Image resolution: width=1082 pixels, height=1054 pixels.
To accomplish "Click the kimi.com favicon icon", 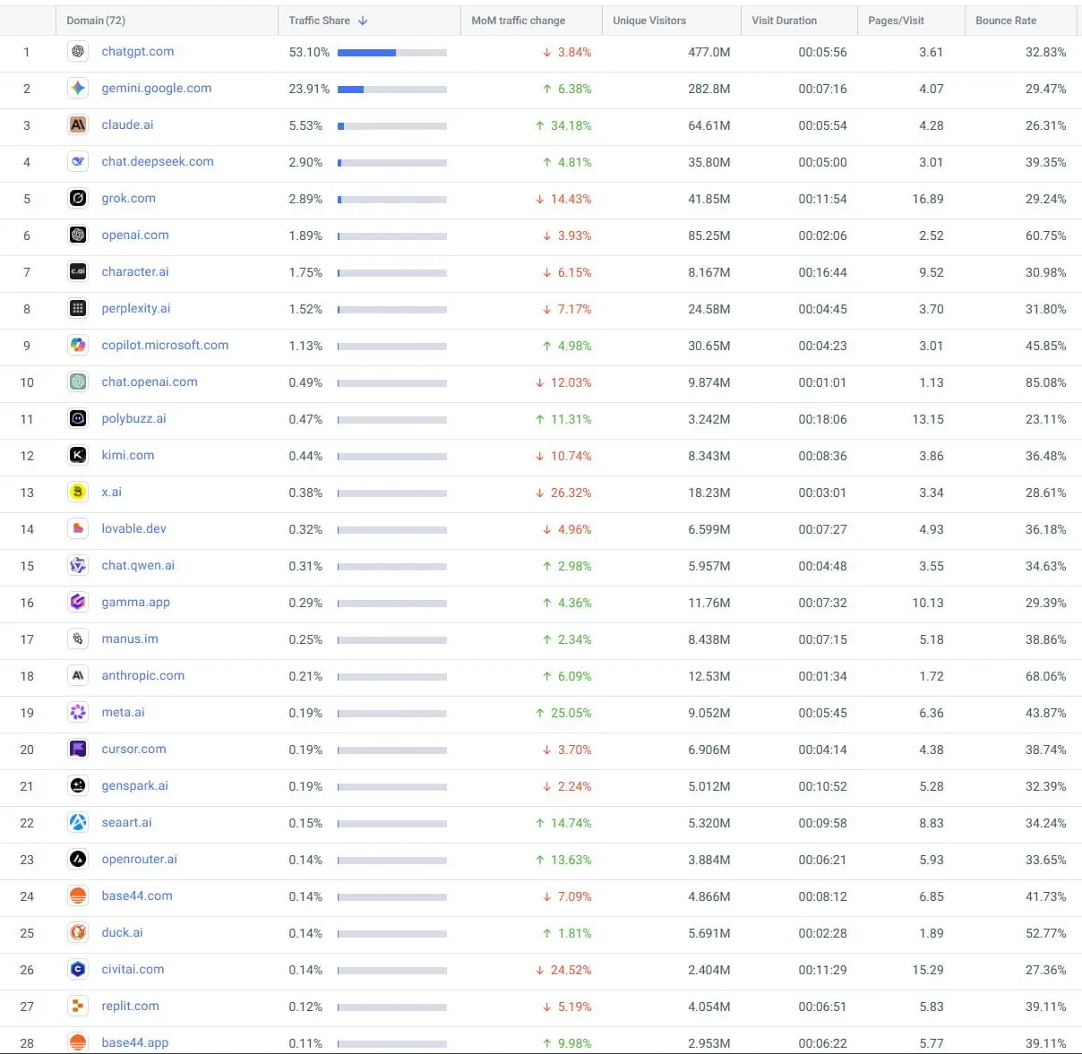I will click(x=78, y=456).
